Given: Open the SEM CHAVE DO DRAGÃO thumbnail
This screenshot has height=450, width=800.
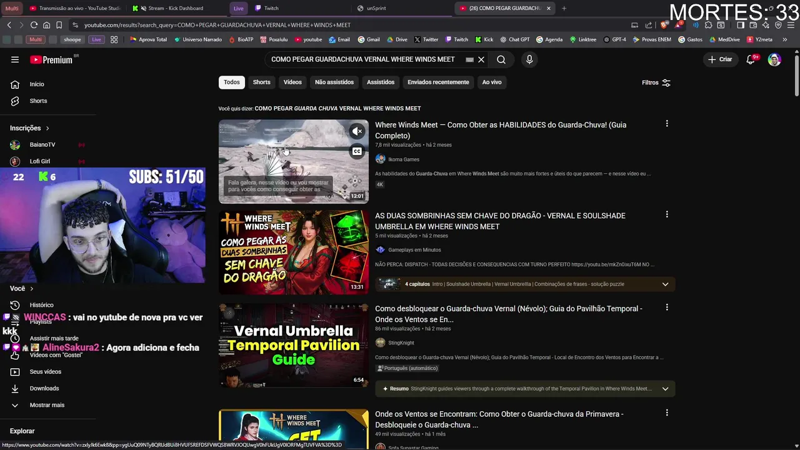Looking at the screenshot, I should click(x=294, y=252).
